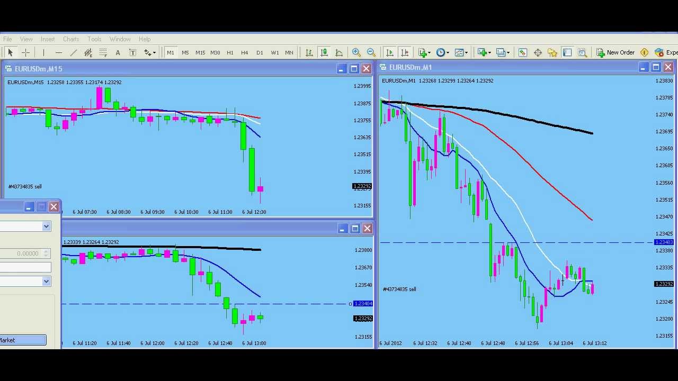Open the Help menu
This screenshot has width=678, height=381.
[x=145, y=39]
